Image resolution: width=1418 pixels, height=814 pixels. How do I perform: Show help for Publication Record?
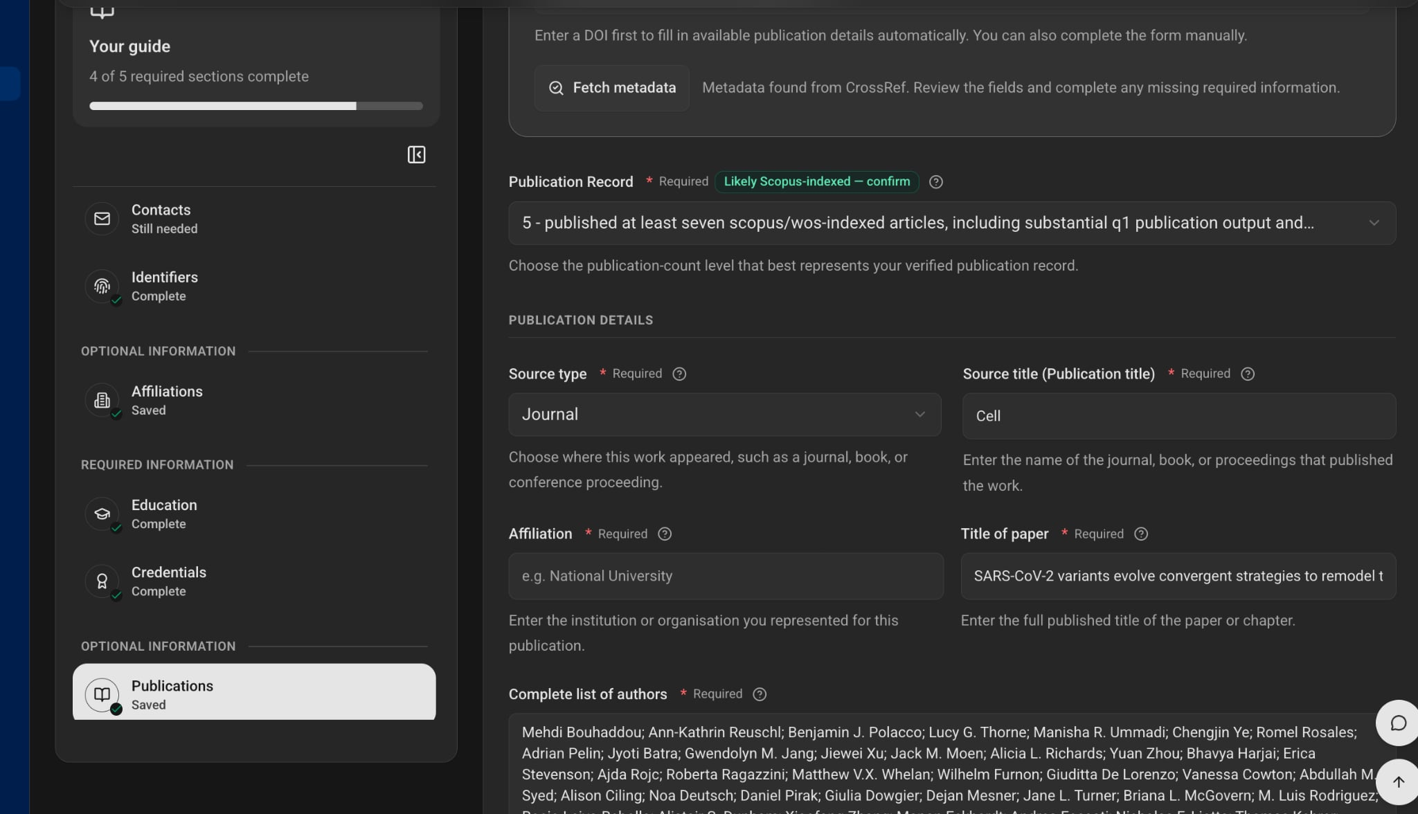click(935, 182)
